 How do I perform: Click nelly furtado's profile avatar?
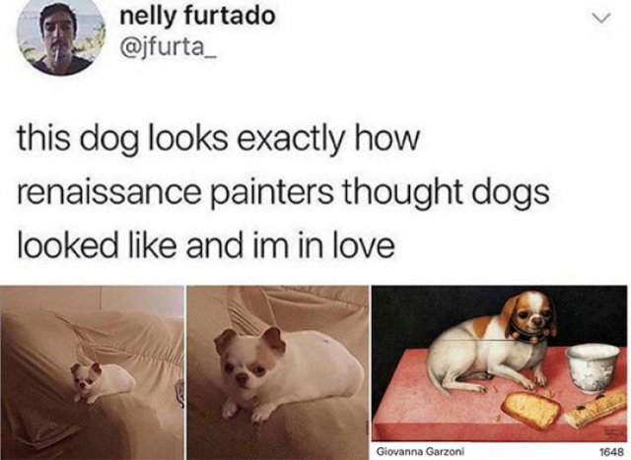point(60,37)
